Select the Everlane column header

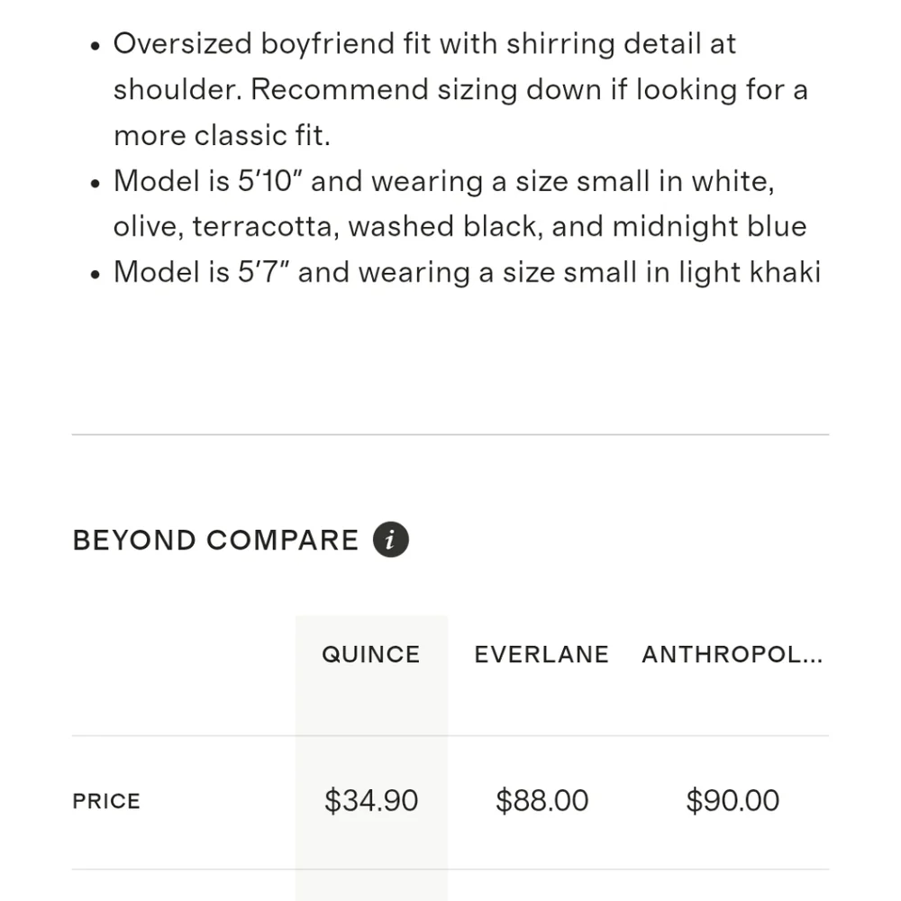542,654
